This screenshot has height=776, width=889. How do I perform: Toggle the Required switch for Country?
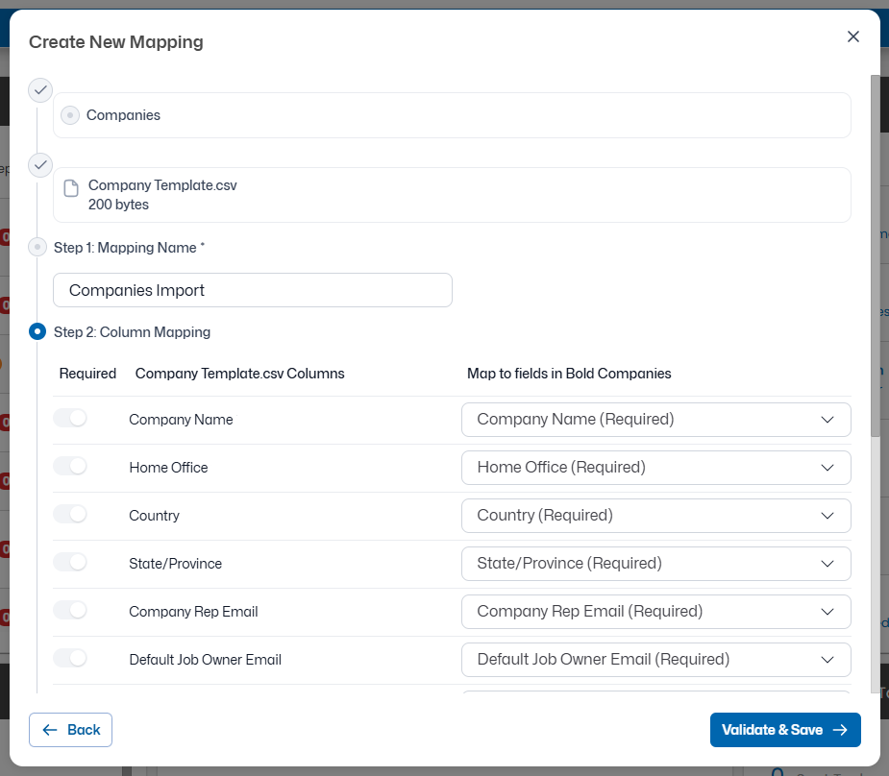(70, 515)
